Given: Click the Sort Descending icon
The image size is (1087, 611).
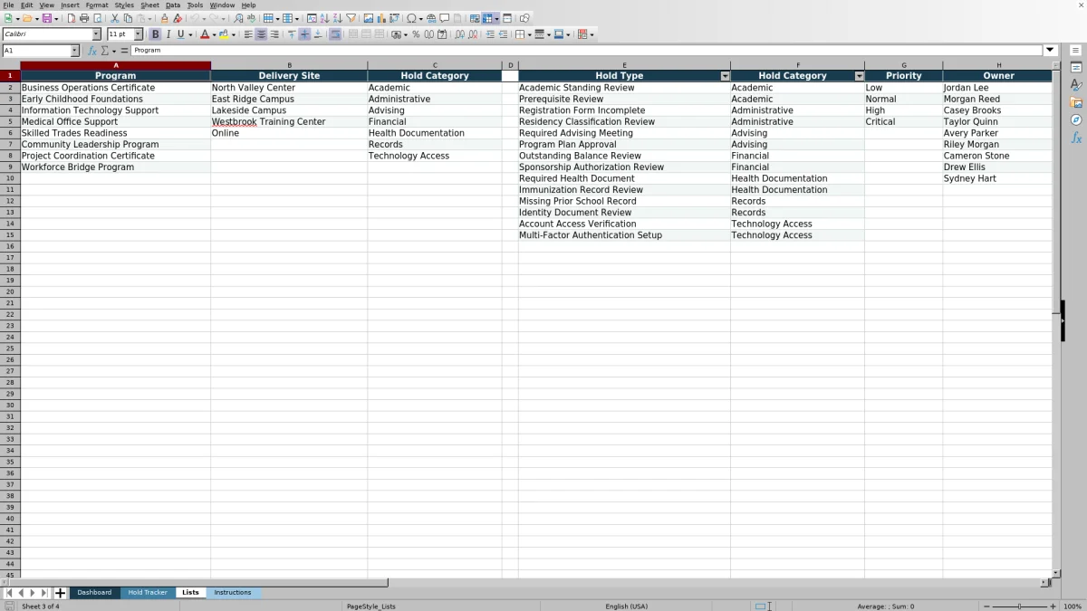Looking at the screenshot, I should point(337,18).
